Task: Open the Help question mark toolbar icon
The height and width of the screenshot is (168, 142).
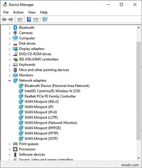Action: coord(29,19)
